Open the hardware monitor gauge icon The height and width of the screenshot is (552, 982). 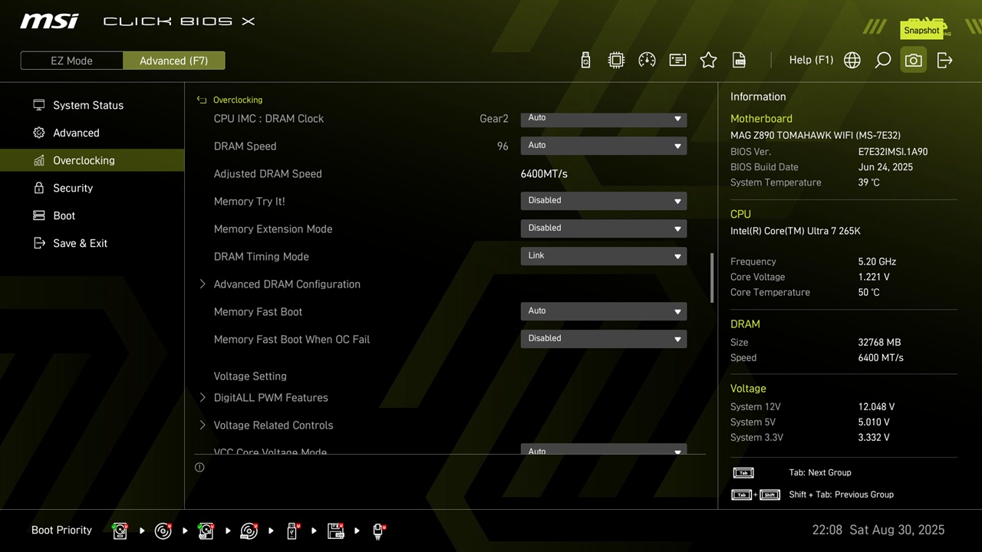[647, 60]
